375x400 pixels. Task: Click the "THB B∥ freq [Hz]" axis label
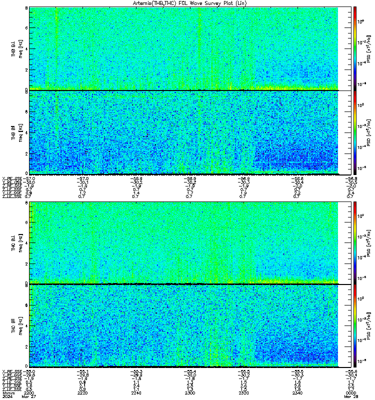(17, 132)
